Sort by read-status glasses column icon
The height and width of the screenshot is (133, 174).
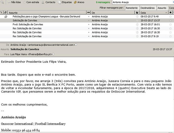tap(89, 13)
